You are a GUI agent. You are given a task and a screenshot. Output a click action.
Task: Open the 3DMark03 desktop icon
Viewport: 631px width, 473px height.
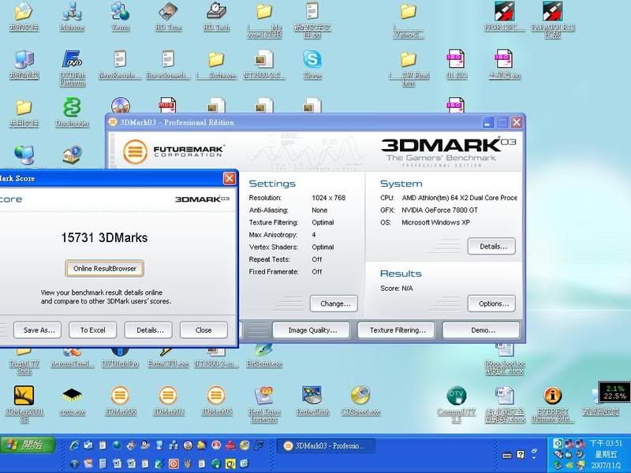[168, 401]
